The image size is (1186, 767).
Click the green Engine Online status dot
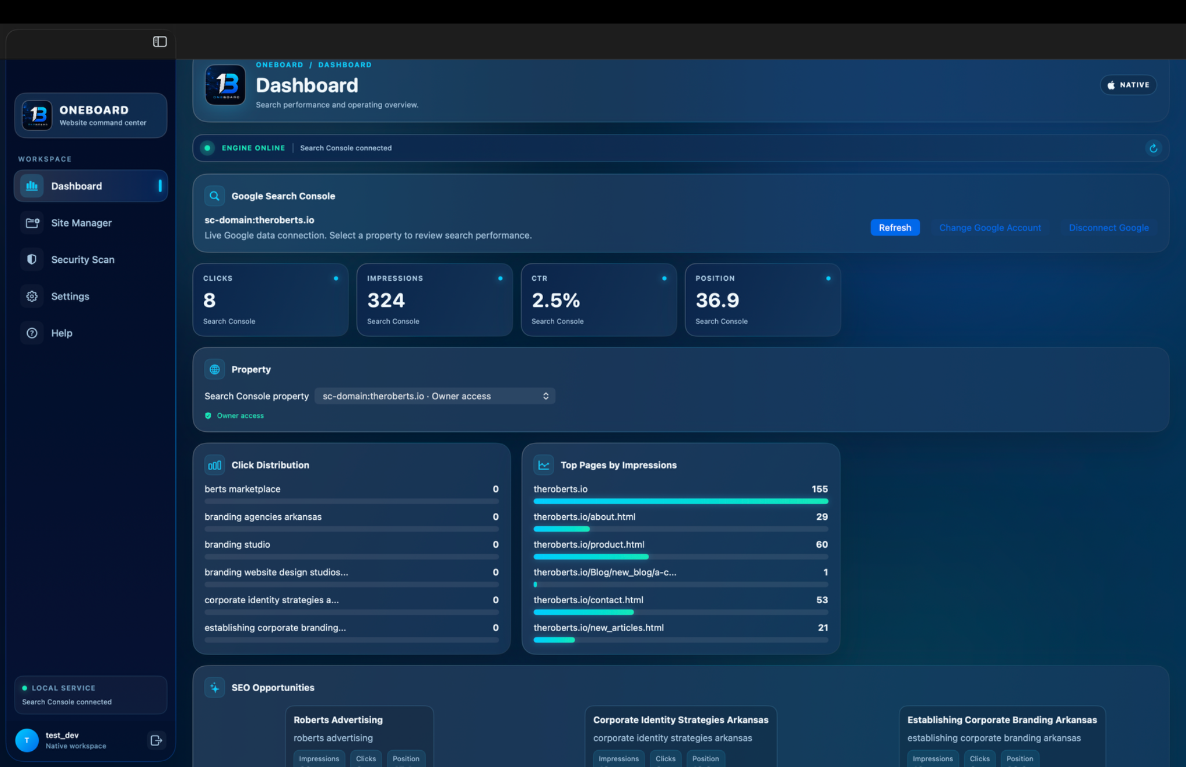[x=207, y=148]
